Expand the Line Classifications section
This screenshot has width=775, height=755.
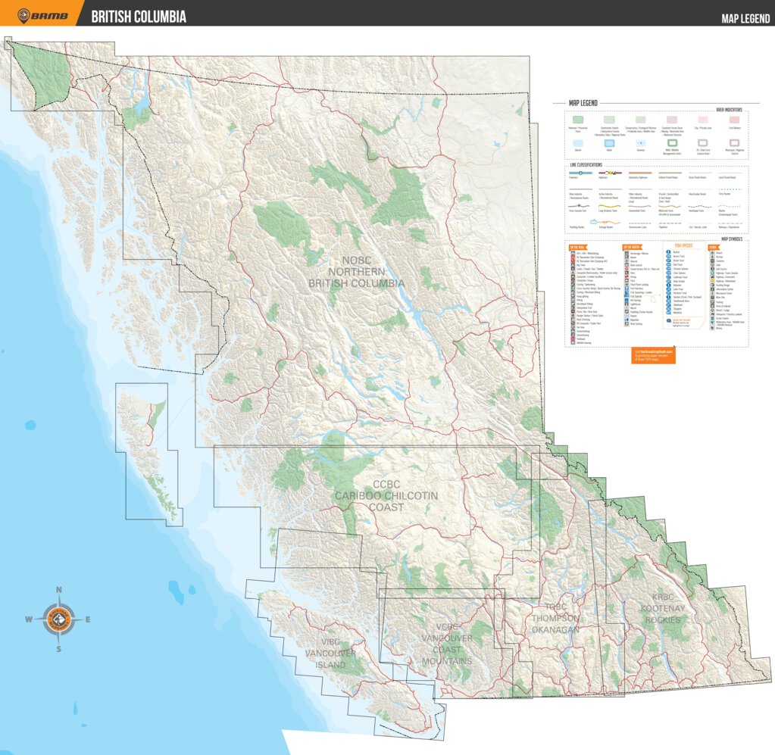tap(585, 165)
